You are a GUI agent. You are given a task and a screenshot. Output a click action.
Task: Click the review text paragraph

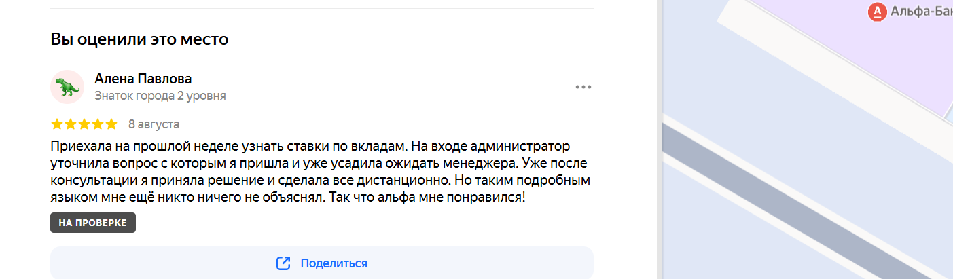(x=322, y=172)
